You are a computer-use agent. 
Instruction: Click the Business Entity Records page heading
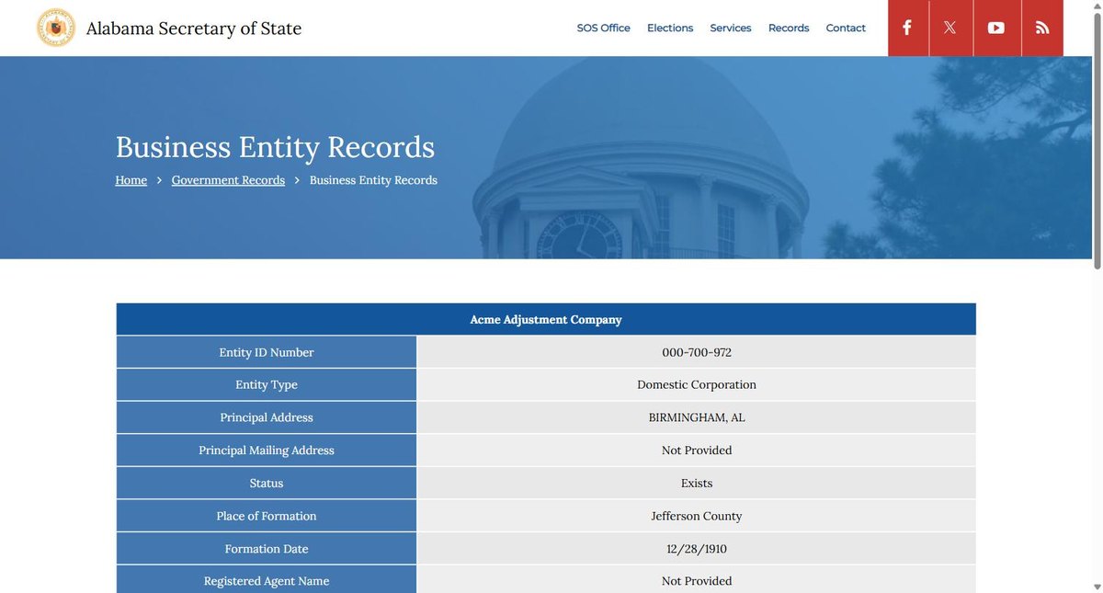click(x=275, y=147)
